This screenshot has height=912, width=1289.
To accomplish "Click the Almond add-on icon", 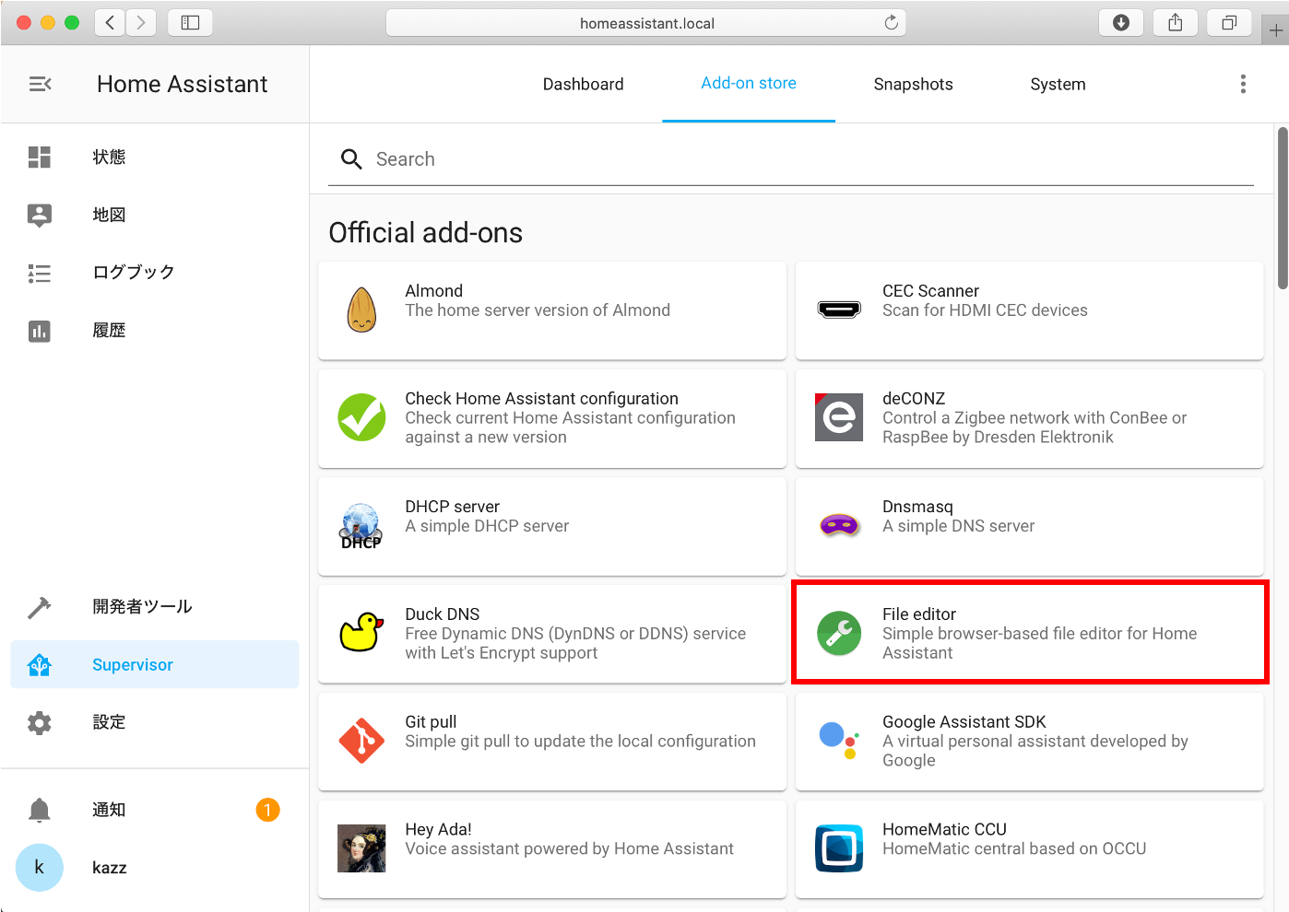I will [361, 310].
